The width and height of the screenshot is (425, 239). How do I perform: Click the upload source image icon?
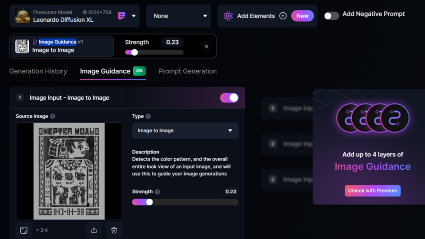tap(94, 230)
